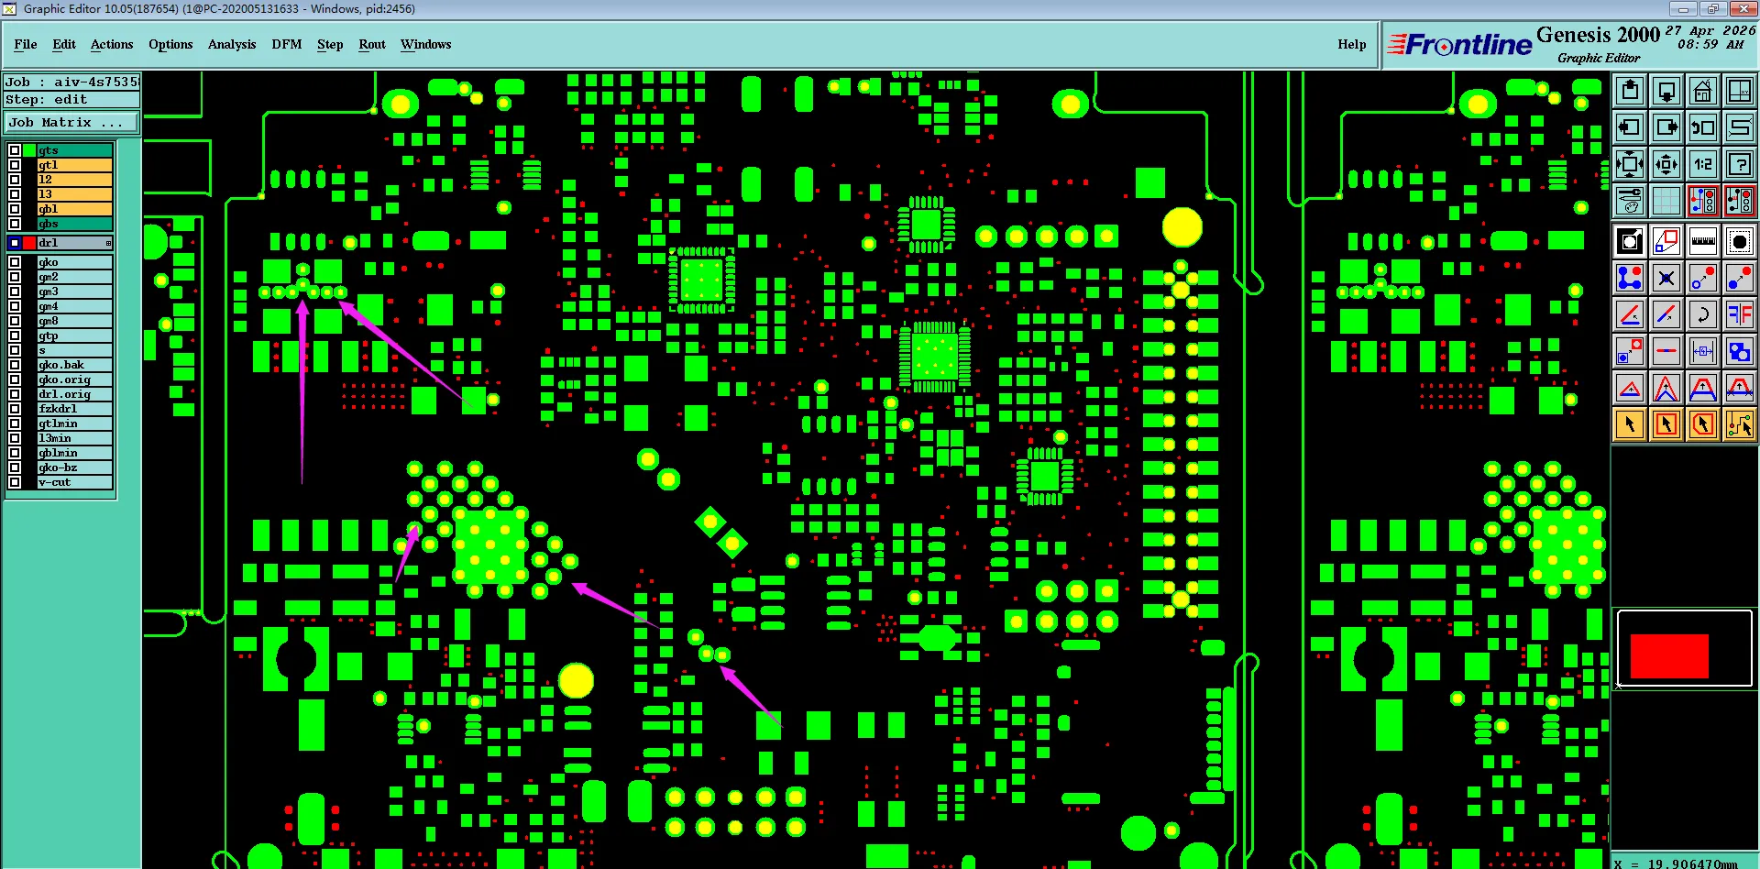Viewport: 1760px width, 869px height.
Task: Click the circular arrow rotate icon
Action: click(x=1702, y=314)
